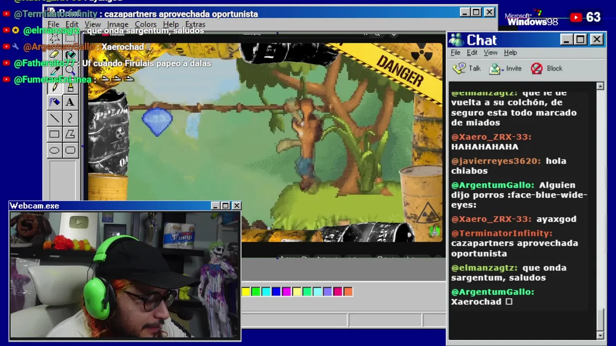
Task: Click the viewer count 63
Action: click(x=593, y=18)
